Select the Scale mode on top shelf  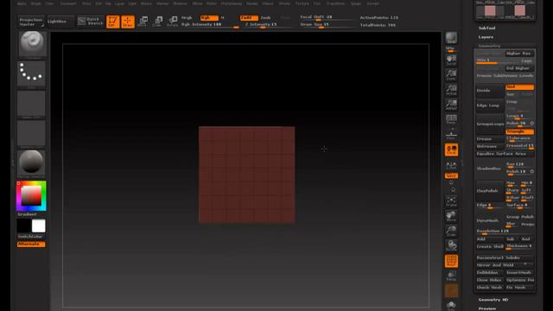(x=157, y=22)
